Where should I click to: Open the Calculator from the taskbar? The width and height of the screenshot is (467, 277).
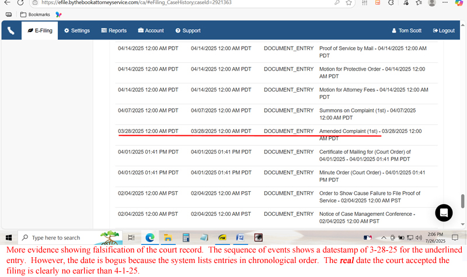(x=186, y=237)
